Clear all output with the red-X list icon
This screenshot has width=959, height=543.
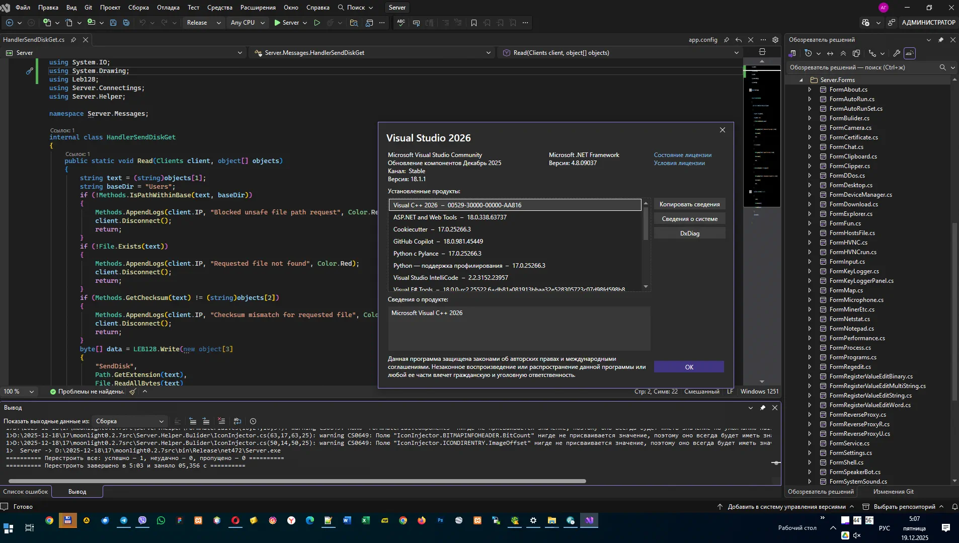click(x=221, y=421)
